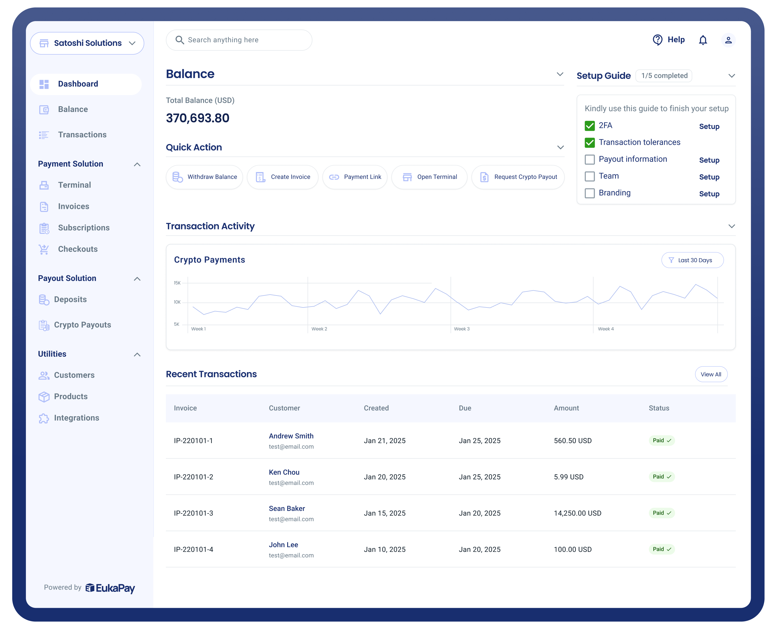Click the Open Terminal storefront icon

pos(407,177)
